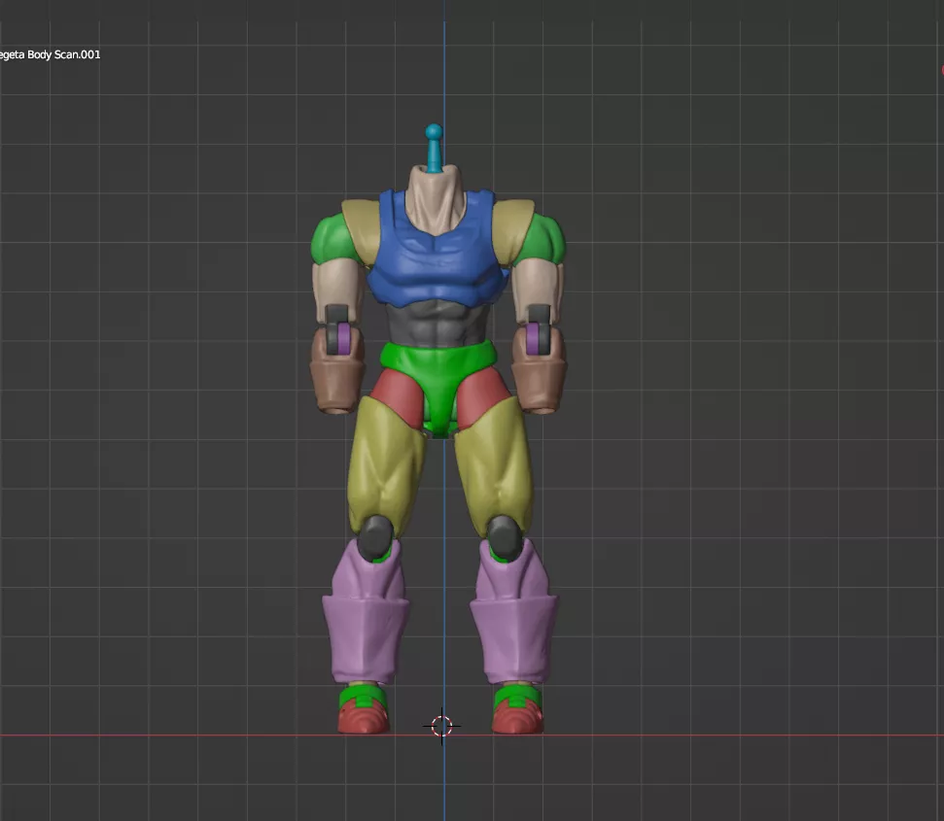Select the green ankle cuff on screen-left
The height and width of the screenshot is (821, 944).
(363, 697)
